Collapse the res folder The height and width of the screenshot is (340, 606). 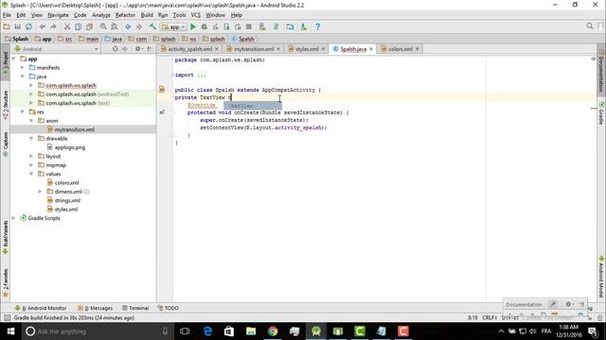(x=23, y=111)
